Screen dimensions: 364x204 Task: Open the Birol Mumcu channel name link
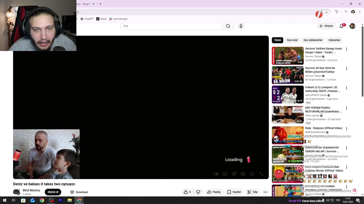pos(31,190)
